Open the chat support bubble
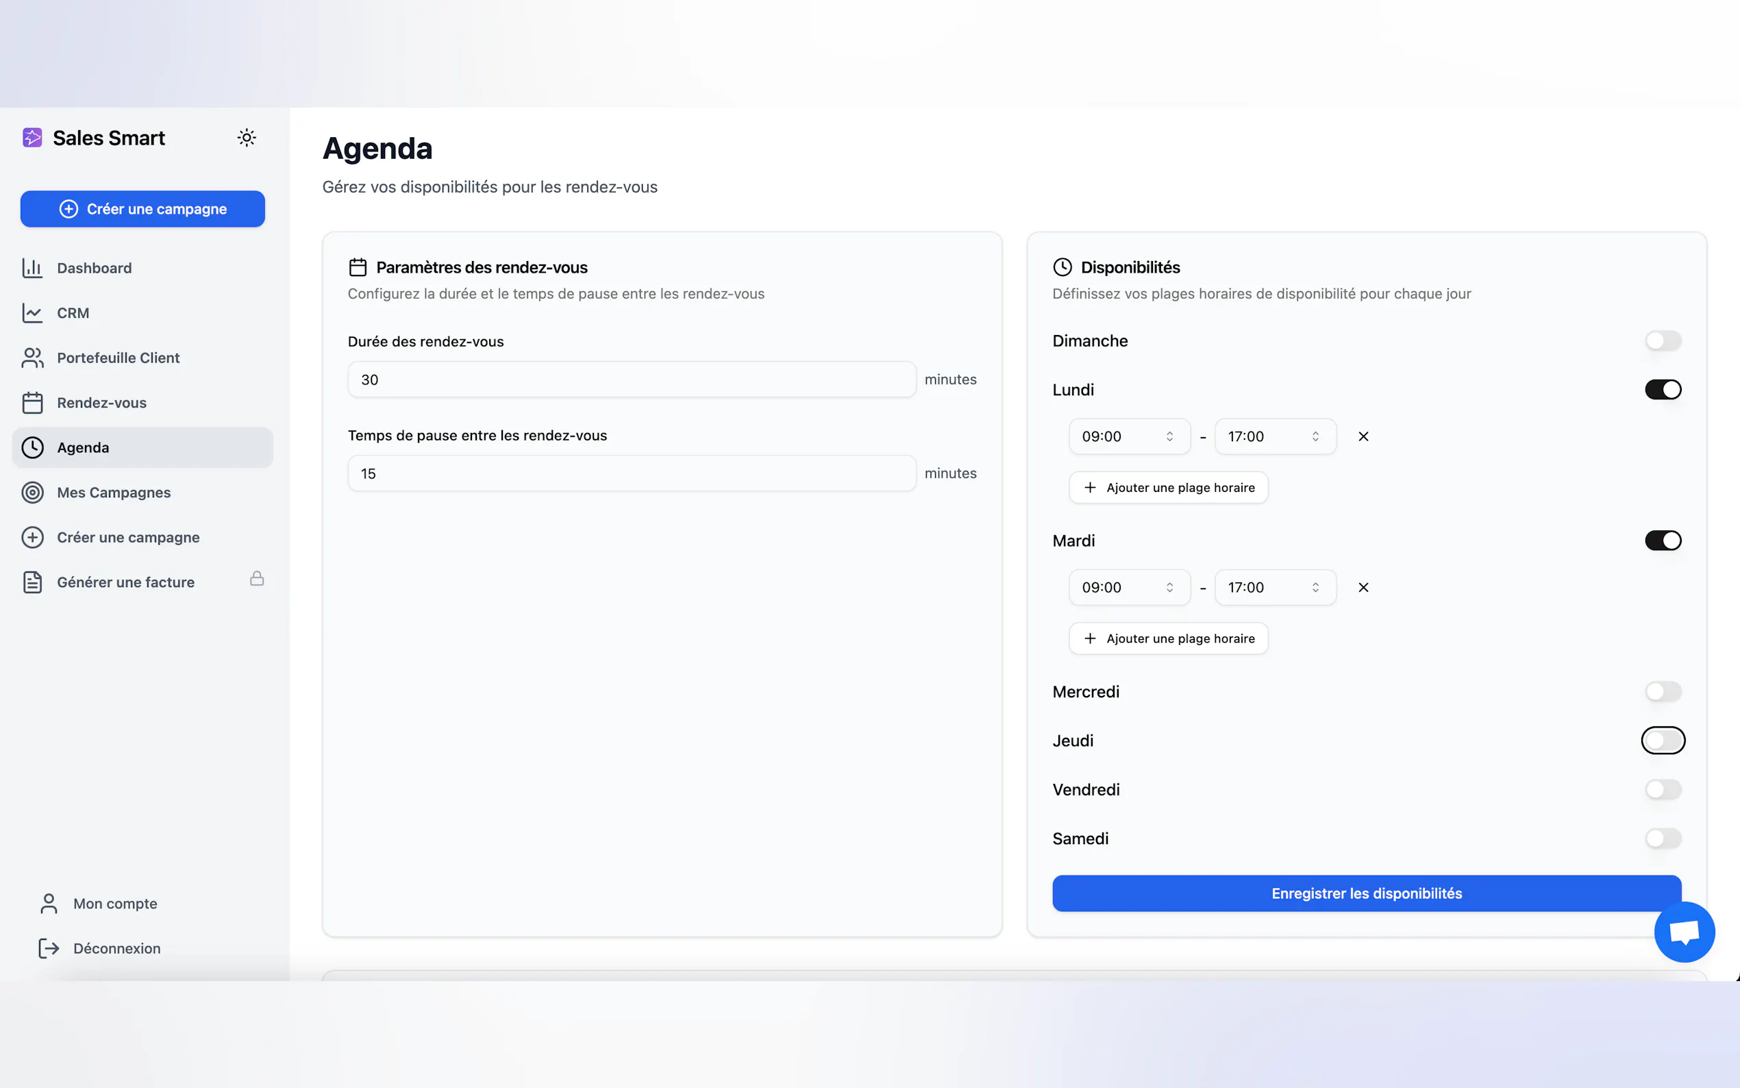Viewport: 1740px width, 1088px height. (x=1684, y=932)
